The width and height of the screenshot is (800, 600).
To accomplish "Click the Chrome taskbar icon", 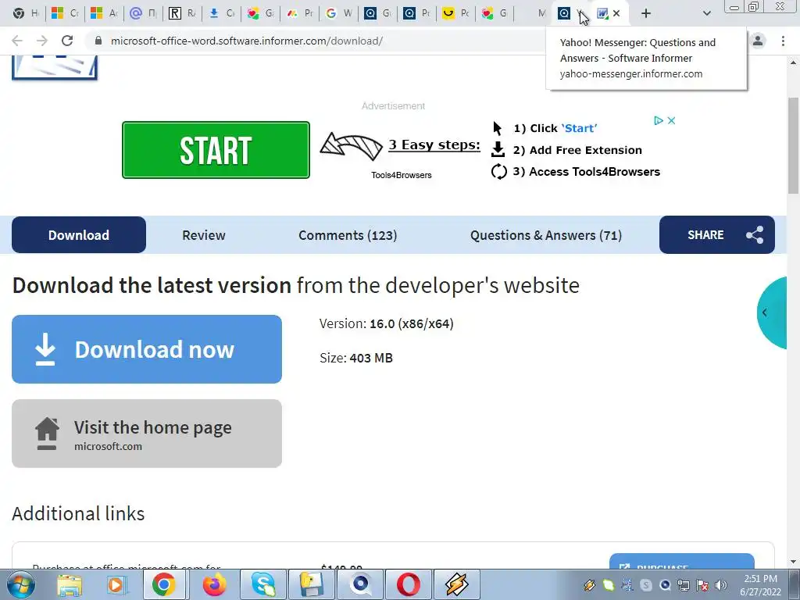I will pyautogui.click(x=163, y=584).
